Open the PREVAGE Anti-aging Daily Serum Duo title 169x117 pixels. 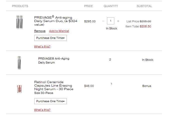[x=55, y=21]
